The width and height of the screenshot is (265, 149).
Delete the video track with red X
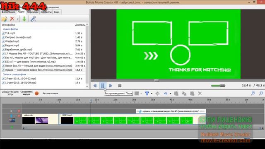pyautogui.click(x=19, y=116)
